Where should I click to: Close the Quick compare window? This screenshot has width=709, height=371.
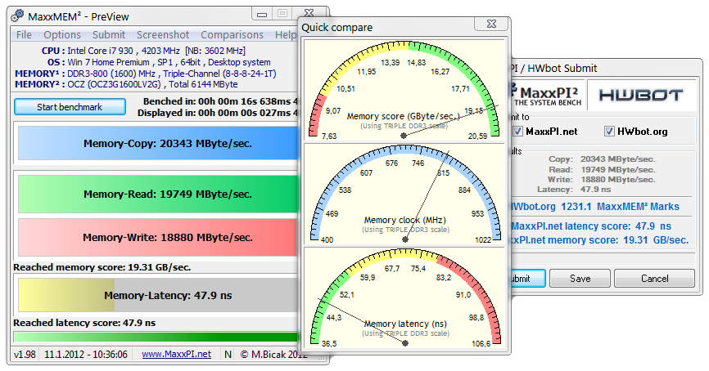point(491,24)
